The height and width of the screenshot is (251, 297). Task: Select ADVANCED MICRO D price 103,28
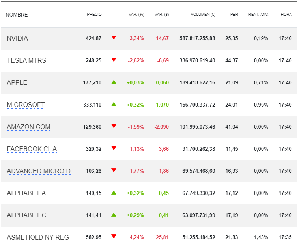93,171
